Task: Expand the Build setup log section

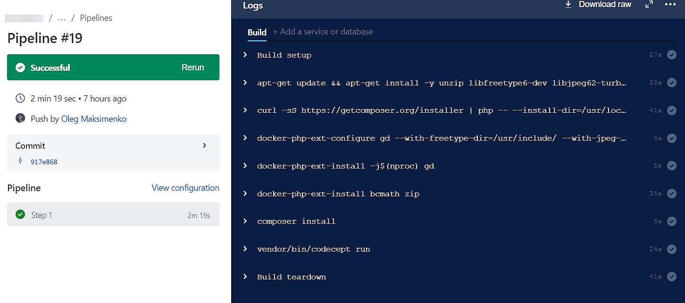Action: [244, 55]
